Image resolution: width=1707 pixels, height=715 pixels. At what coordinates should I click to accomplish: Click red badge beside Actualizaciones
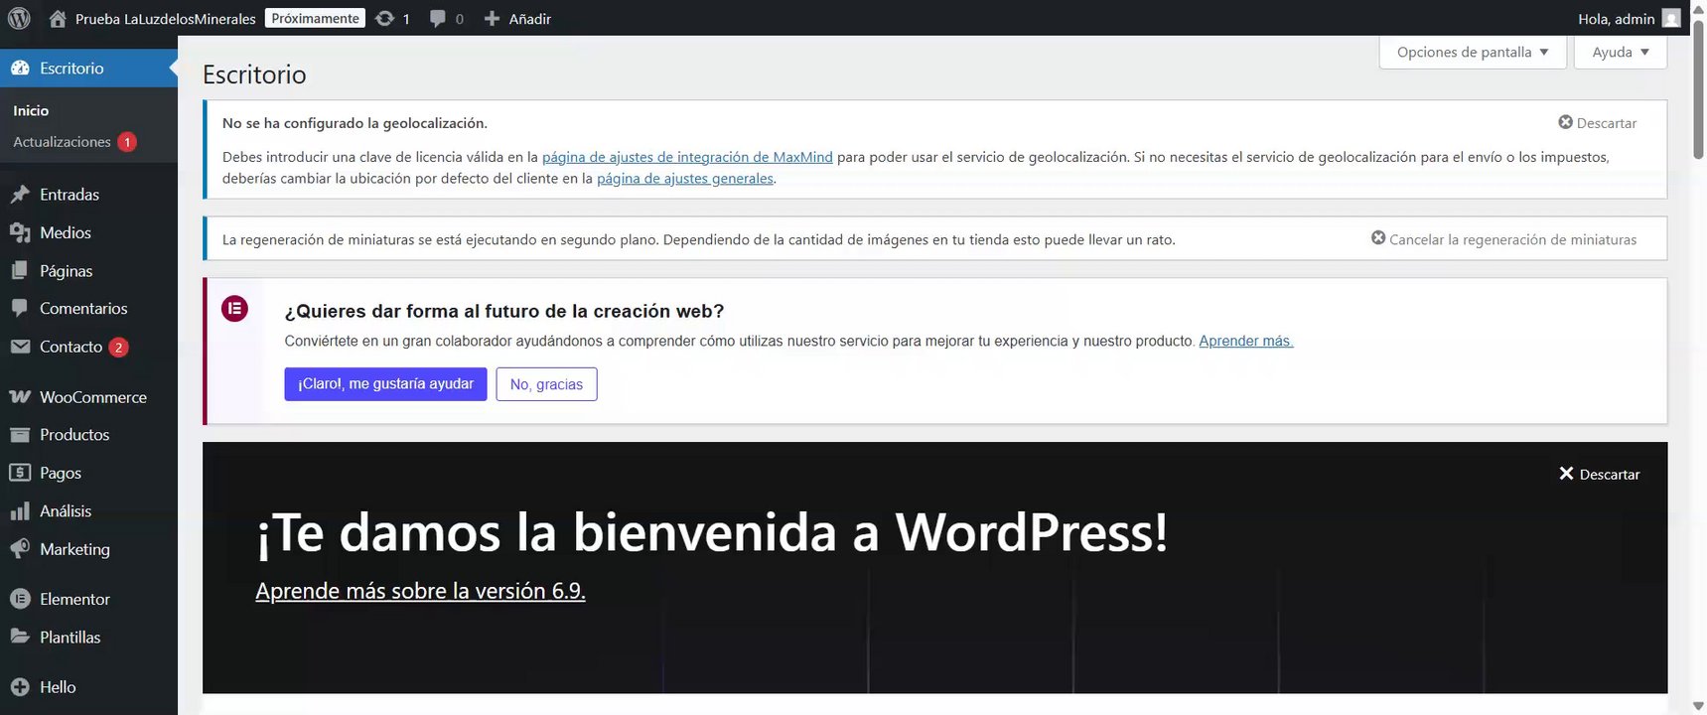point(127,142)
